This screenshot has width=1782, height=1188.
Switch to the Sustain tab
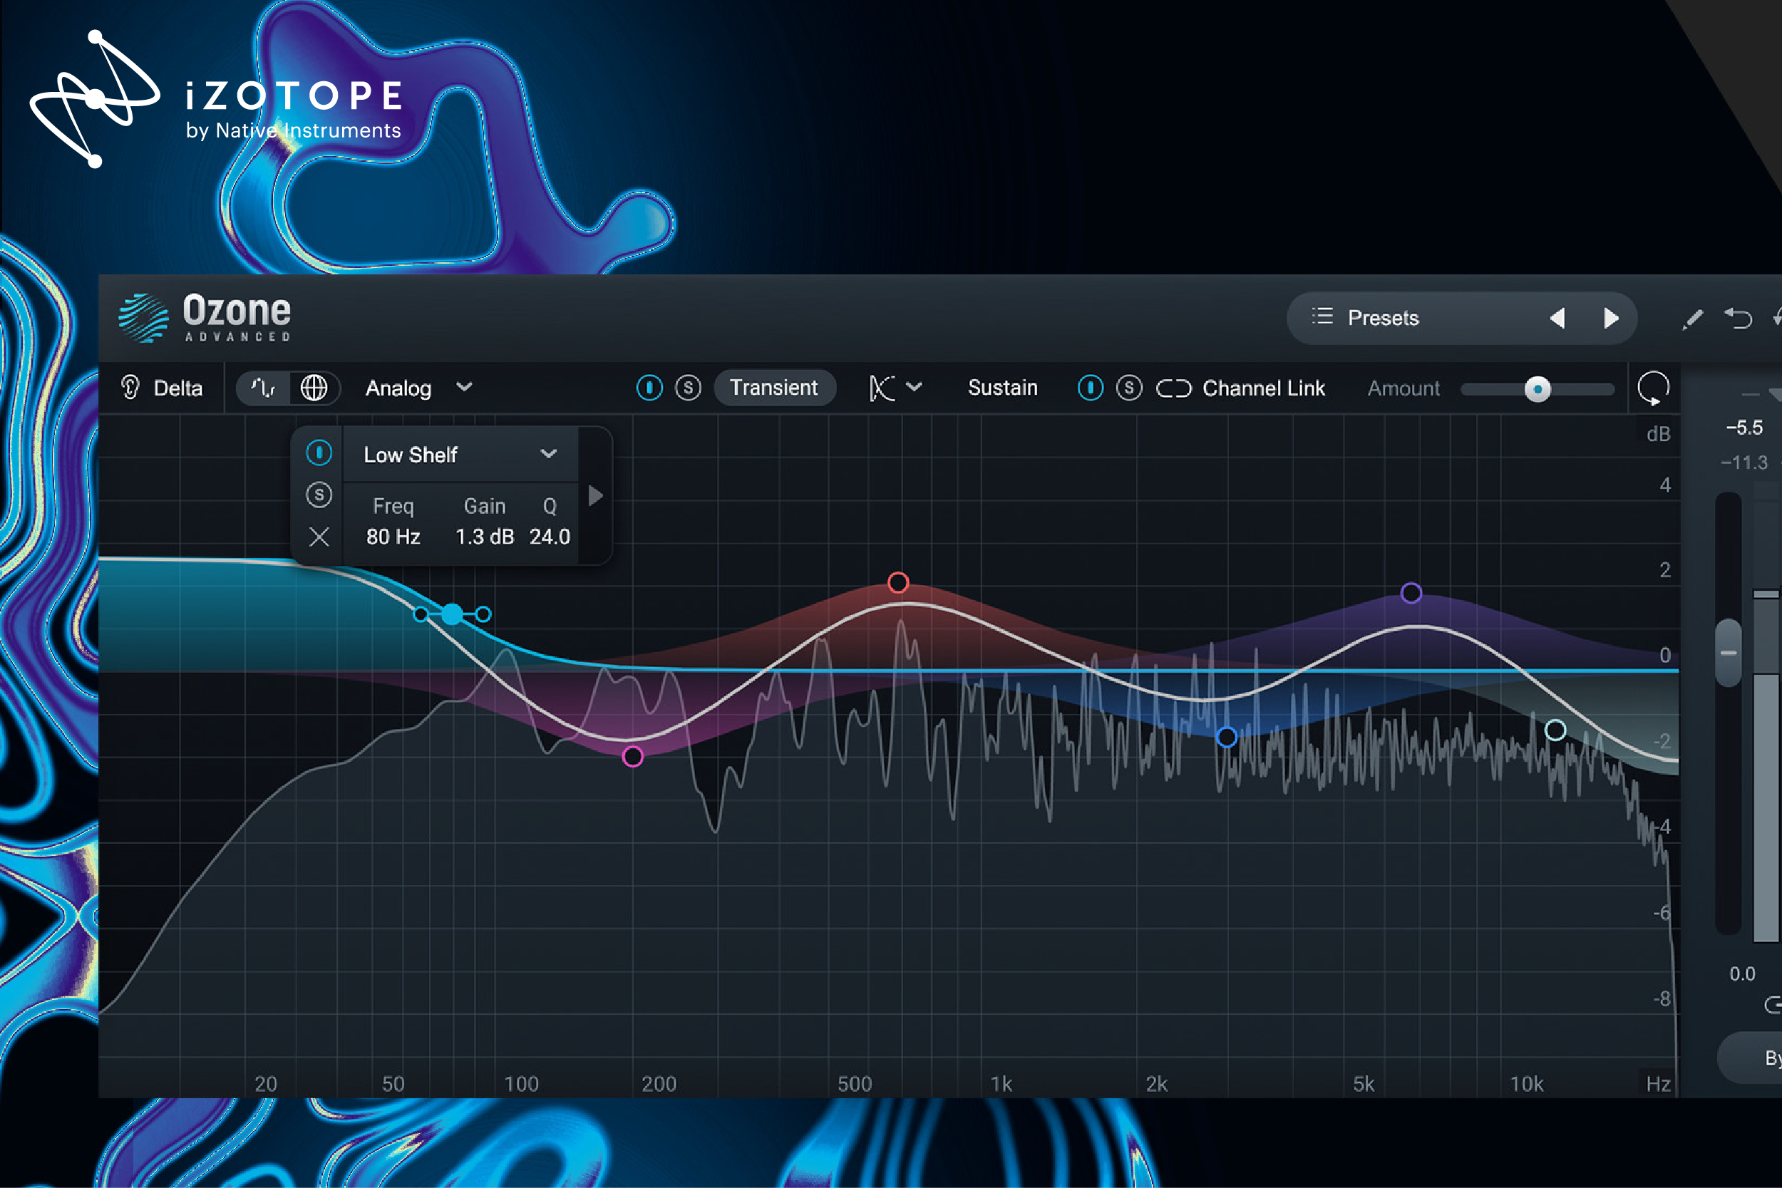[x=1002, y=388]
